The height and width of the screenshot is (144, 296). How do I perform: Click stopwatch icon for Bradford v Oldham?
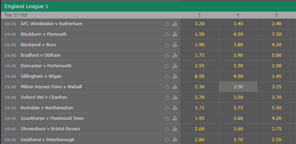[x=167, y=55]
